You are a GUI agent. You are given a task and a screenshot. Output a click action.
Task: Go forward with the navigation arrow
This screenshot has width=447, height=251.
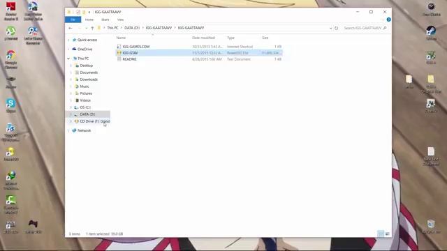click(80, 28)
